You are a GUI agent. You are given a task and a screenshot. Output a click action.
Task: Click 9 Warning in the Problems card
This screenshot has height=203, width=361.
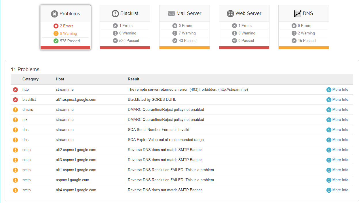pyautogui.click(x=69, y=34)
